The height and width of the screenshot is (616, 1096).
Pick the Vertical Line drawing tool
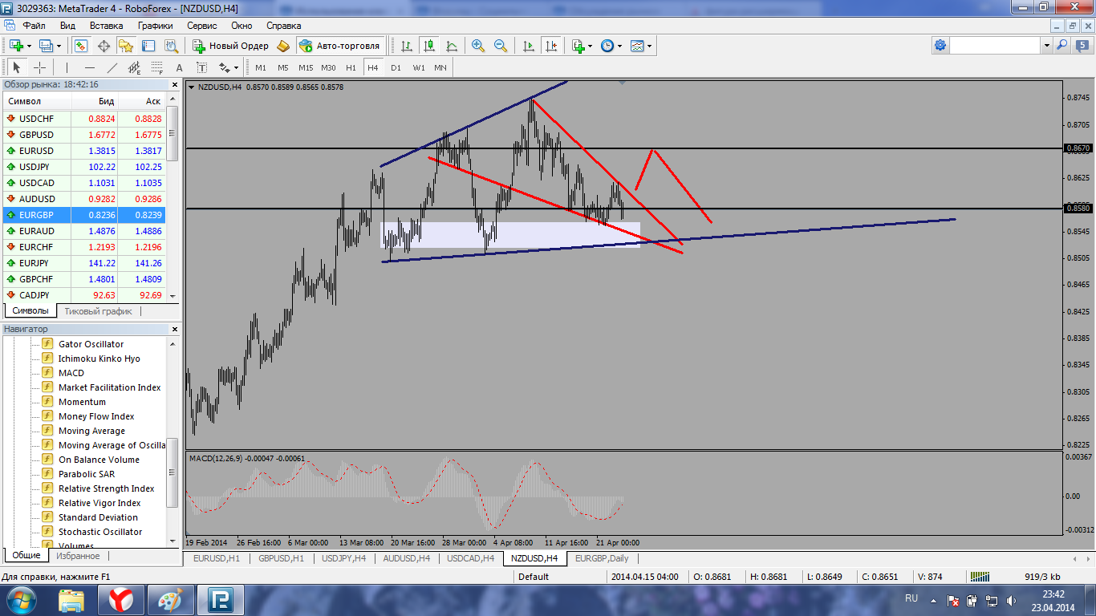67,67
